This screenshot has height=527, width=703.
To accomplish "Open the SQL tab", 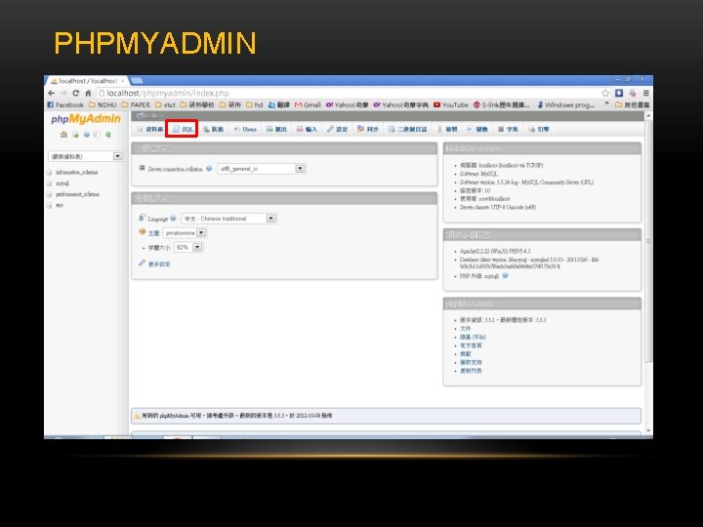I will point(183,129).
